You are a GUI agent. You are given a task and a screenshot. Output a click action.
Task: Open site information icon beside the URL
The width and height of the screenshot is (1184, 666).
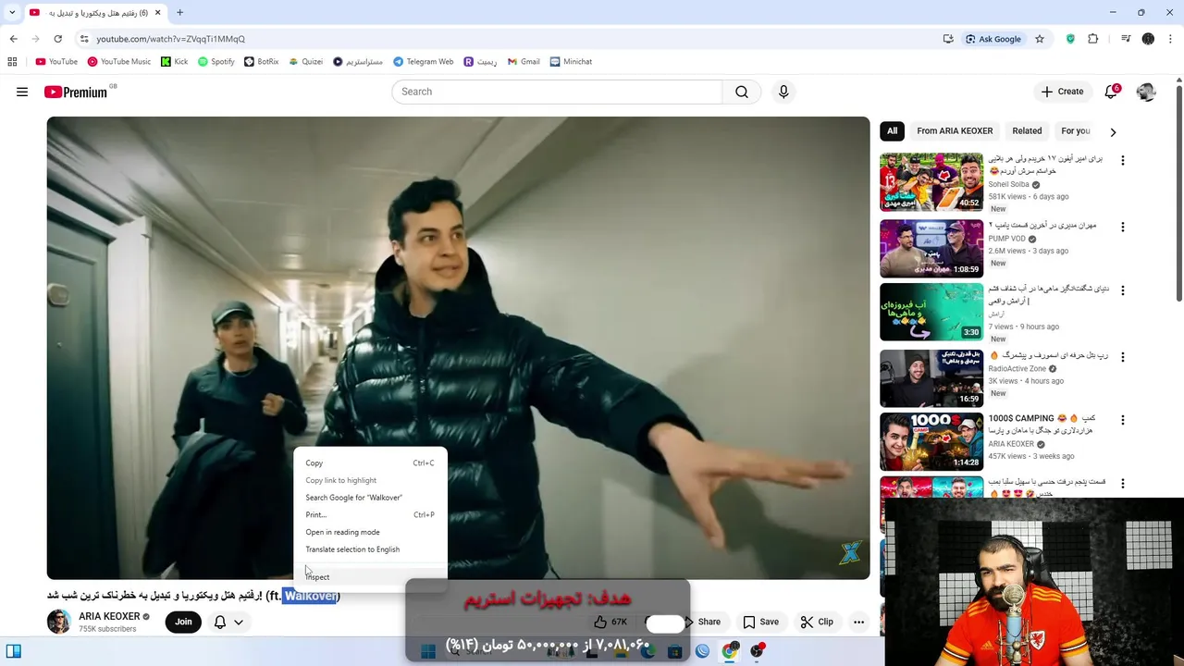click(84, 39)
